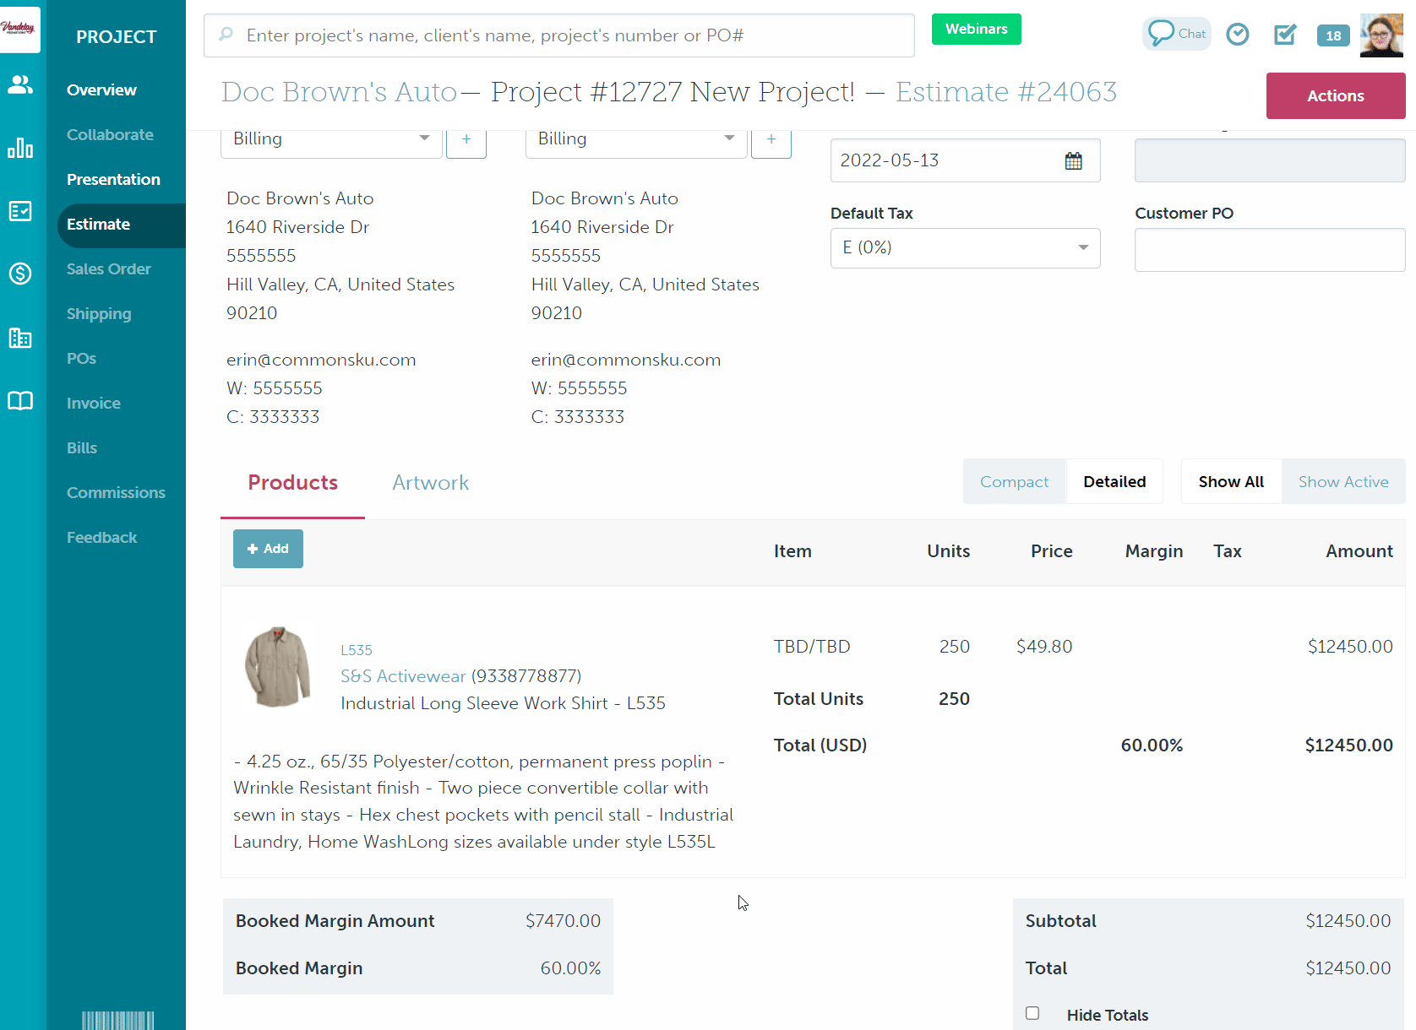Open the second Billing address dropdown
Image resolution: width=1416 pixels, height=1030 pixels.
click(x=636, y=139)
